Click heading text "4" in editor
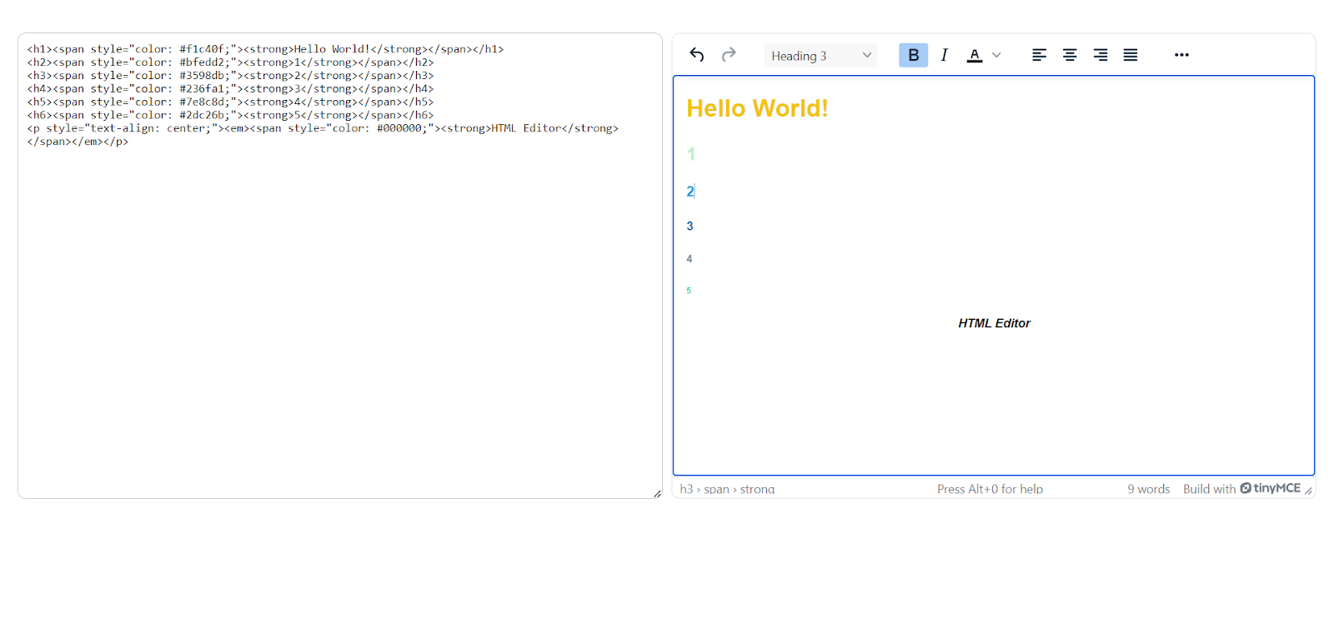This screenshot has width=1334, height=628. pos(689,259)
